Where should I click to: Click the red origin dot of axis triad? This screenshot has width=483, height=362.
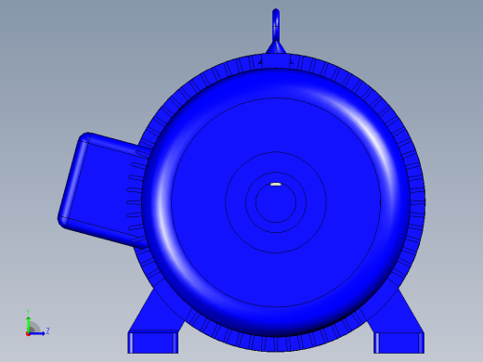point(28,334)
